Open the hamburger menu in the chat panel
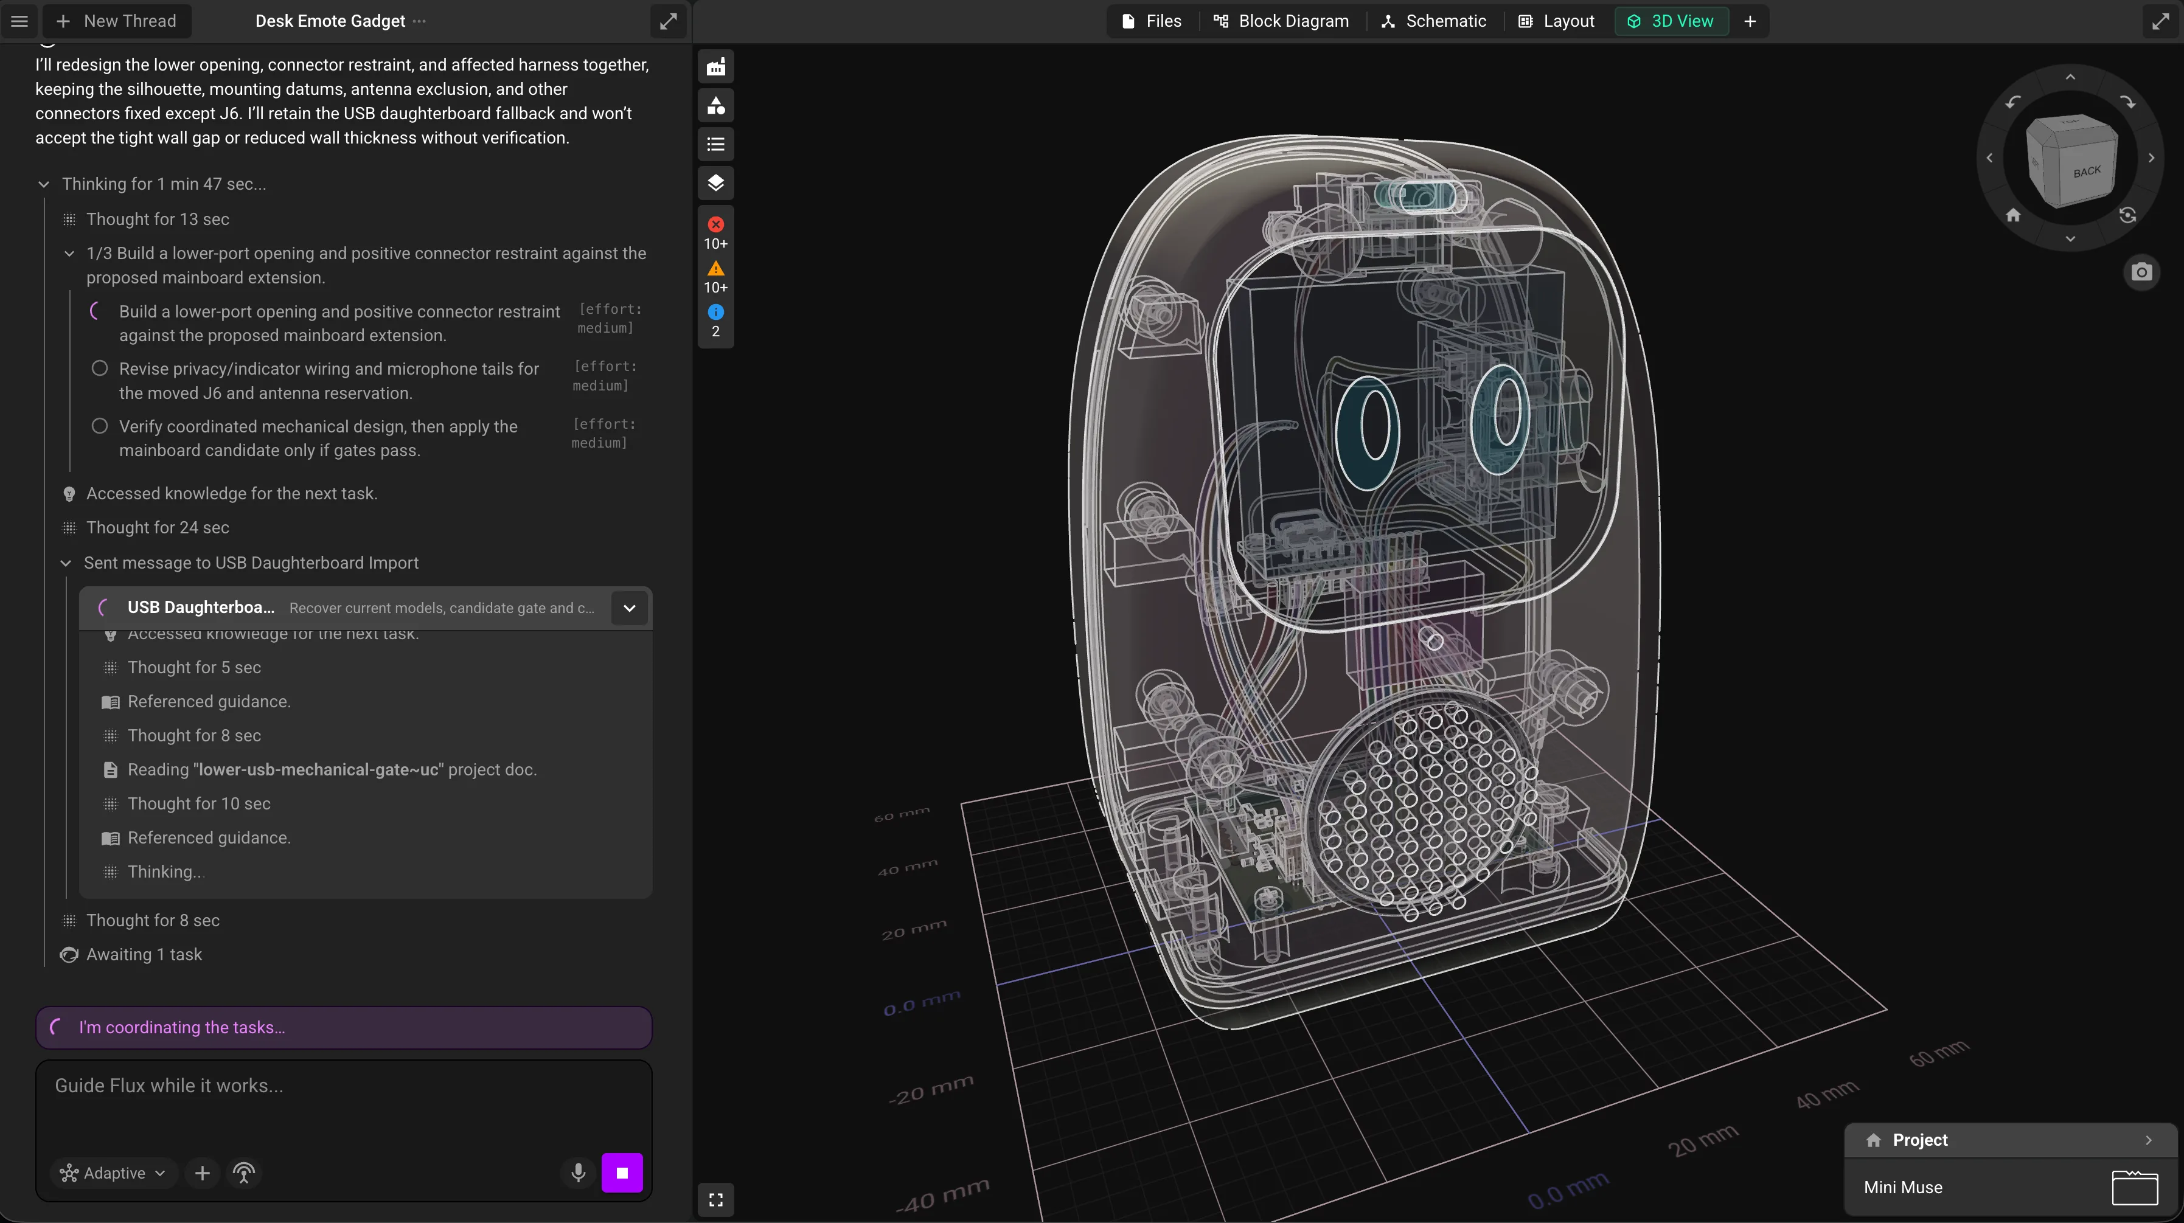The image size is (2184, 1223). pyautogui.click(x=19, y=21)
